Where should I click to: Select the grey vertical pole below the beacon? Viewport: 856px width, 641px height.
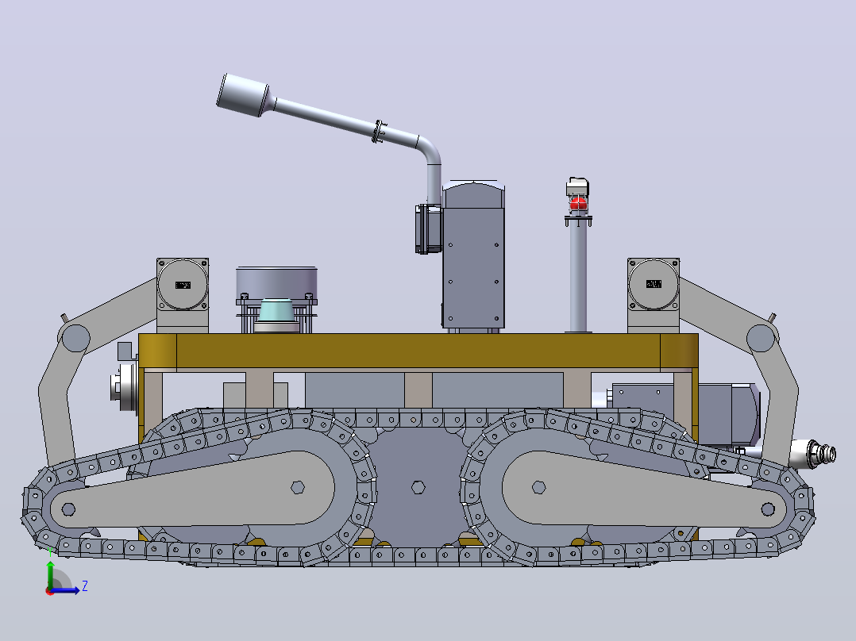click(579, 277)
